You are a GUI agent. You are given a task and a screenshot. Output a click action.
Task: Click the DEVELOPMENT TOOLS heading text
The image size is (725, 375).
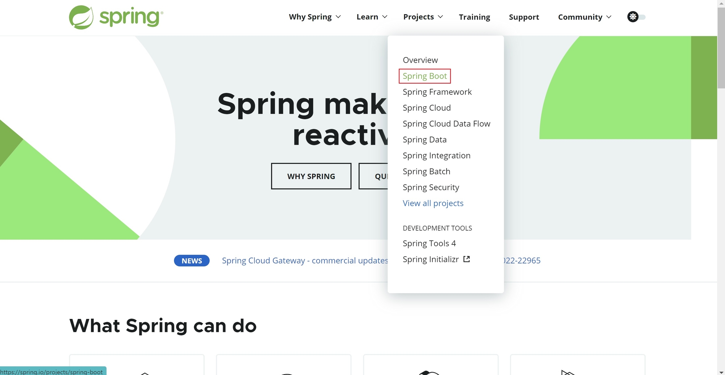(437, 228)
